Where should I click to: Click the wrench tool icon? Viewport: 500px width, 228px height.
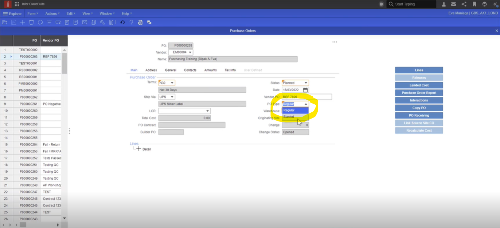102,23
